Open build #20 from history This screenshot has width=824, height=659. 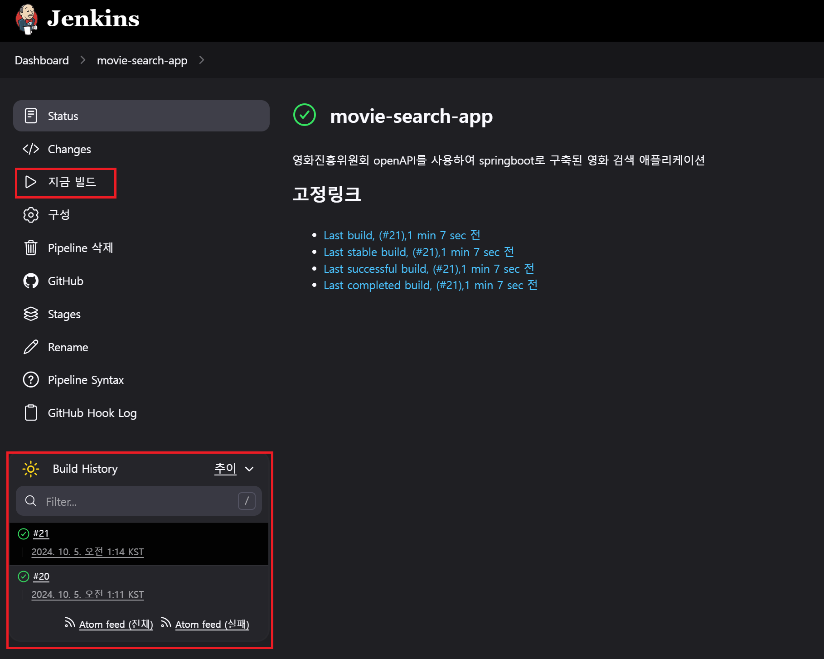click(x=41, y=577)
